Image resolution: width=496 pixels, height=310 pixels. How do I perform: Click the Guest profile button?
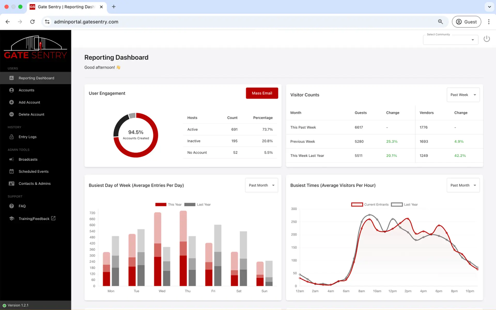pos(466,22)
